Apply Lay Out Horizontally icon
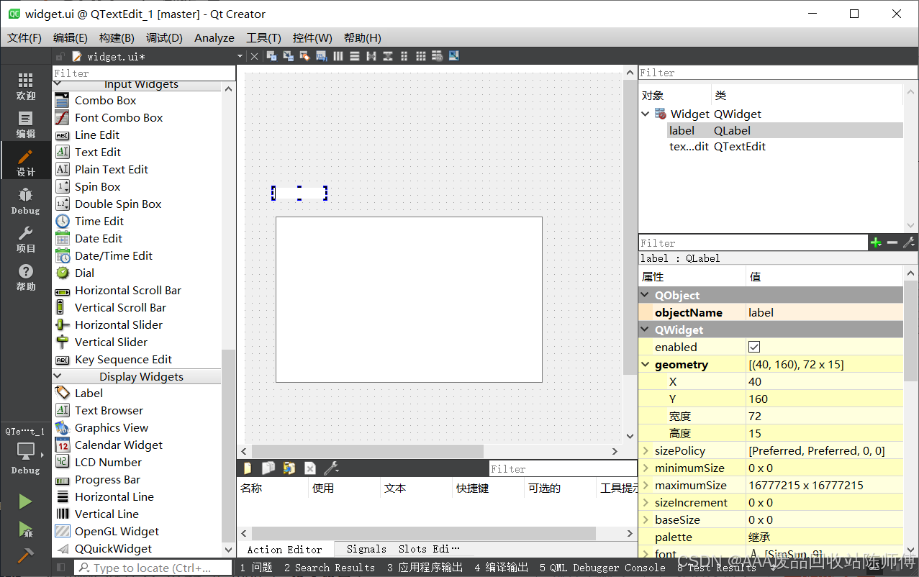The height and width of the screenshot is (577, 919). click(x=338, y=56)
